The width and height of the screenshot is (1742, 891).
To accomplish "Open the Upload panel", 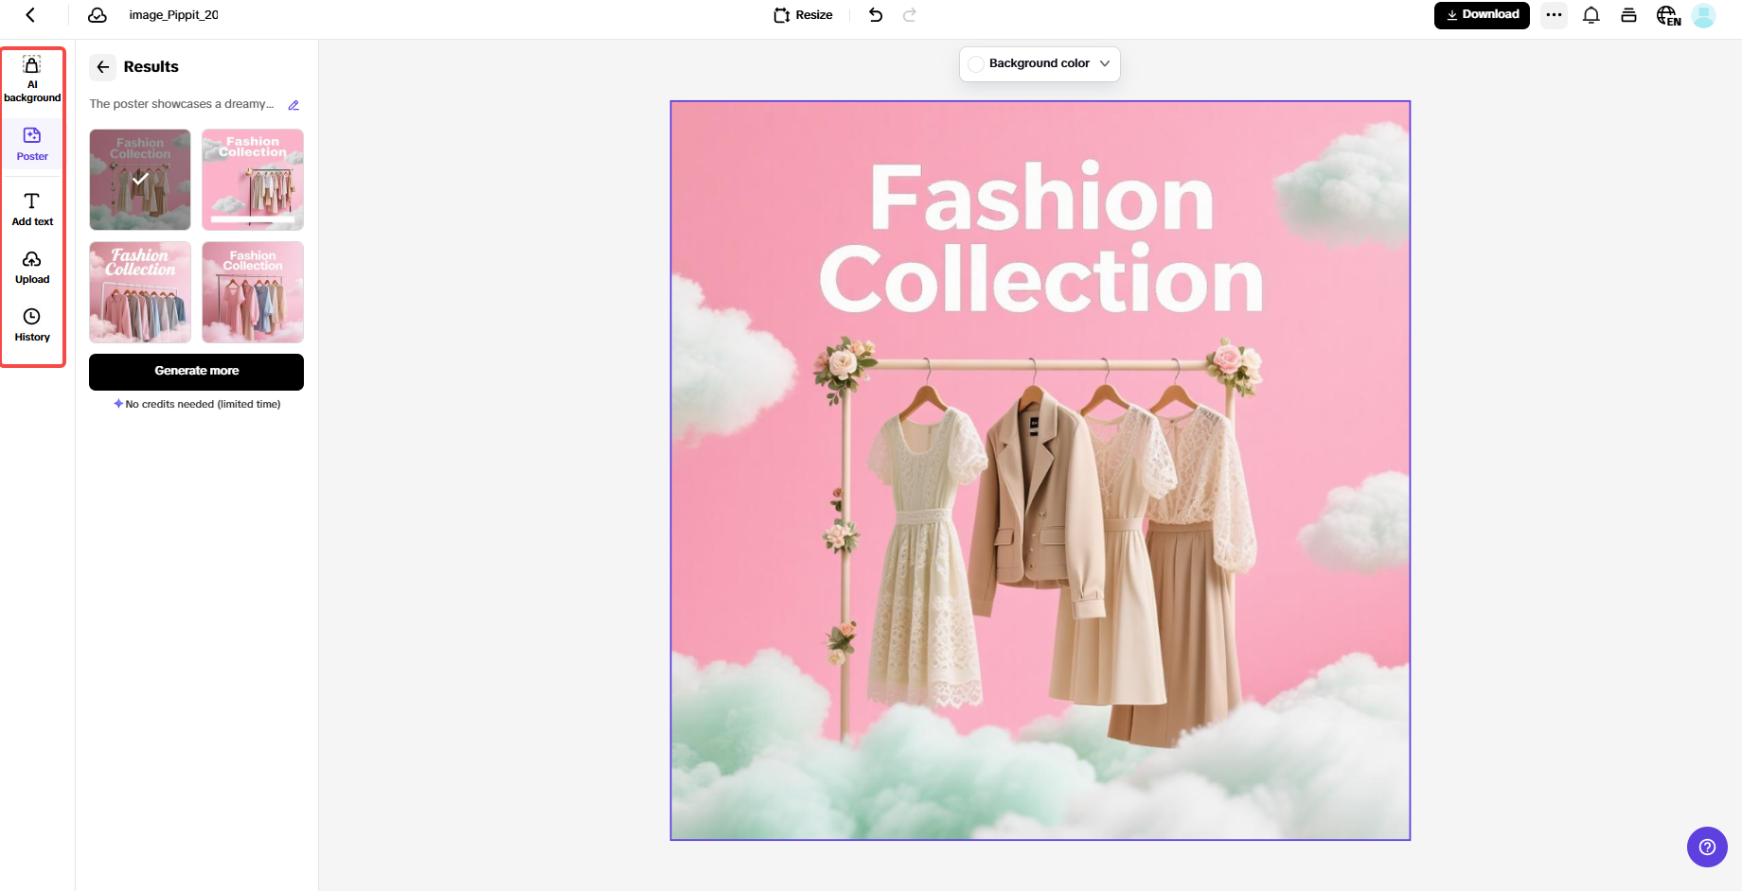I will pyautogui.click(x=32, y=267).
